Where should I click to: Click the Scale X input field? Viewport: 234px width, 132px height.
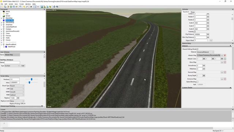200,23
